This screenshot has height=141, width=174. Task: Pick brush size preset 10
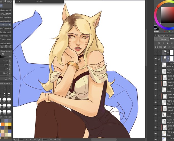[9, 94]
